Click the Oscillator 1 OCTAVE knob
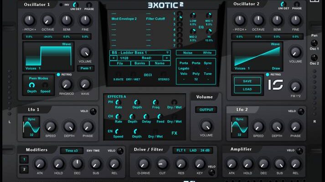The height and width of the screenshot is (182, 325). [47, 20]
